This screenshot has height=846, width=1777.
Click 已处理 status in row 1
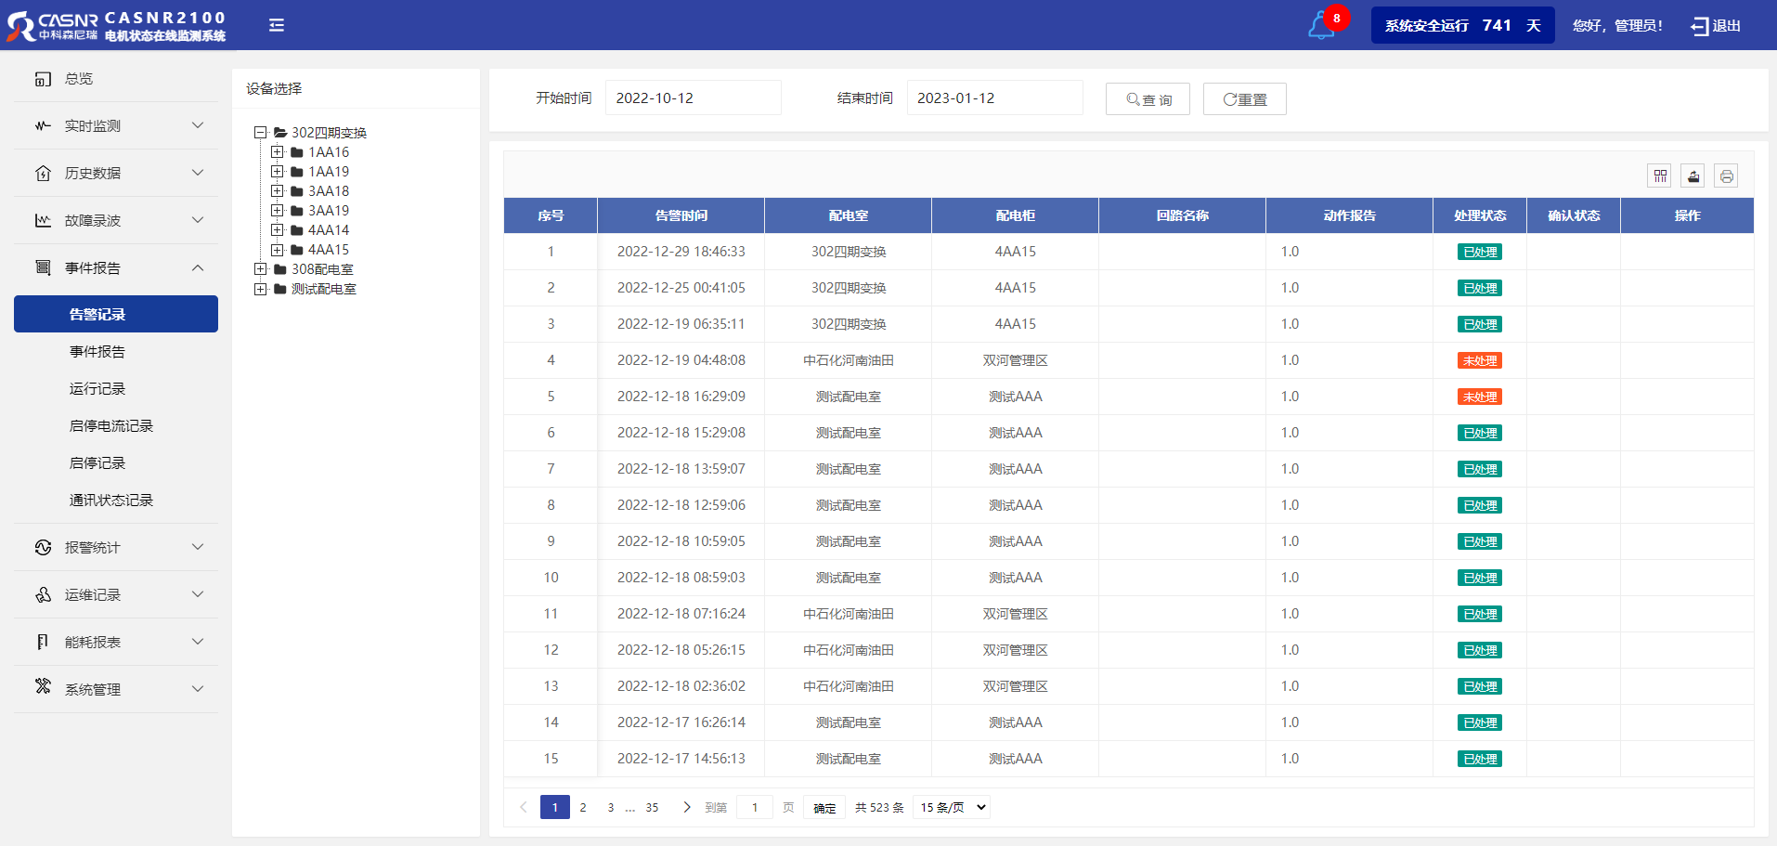1480,252
